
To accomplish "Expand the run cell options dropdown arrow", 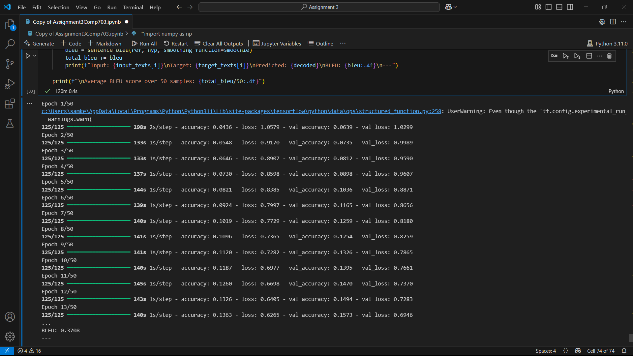I will (x=35, y=56).
